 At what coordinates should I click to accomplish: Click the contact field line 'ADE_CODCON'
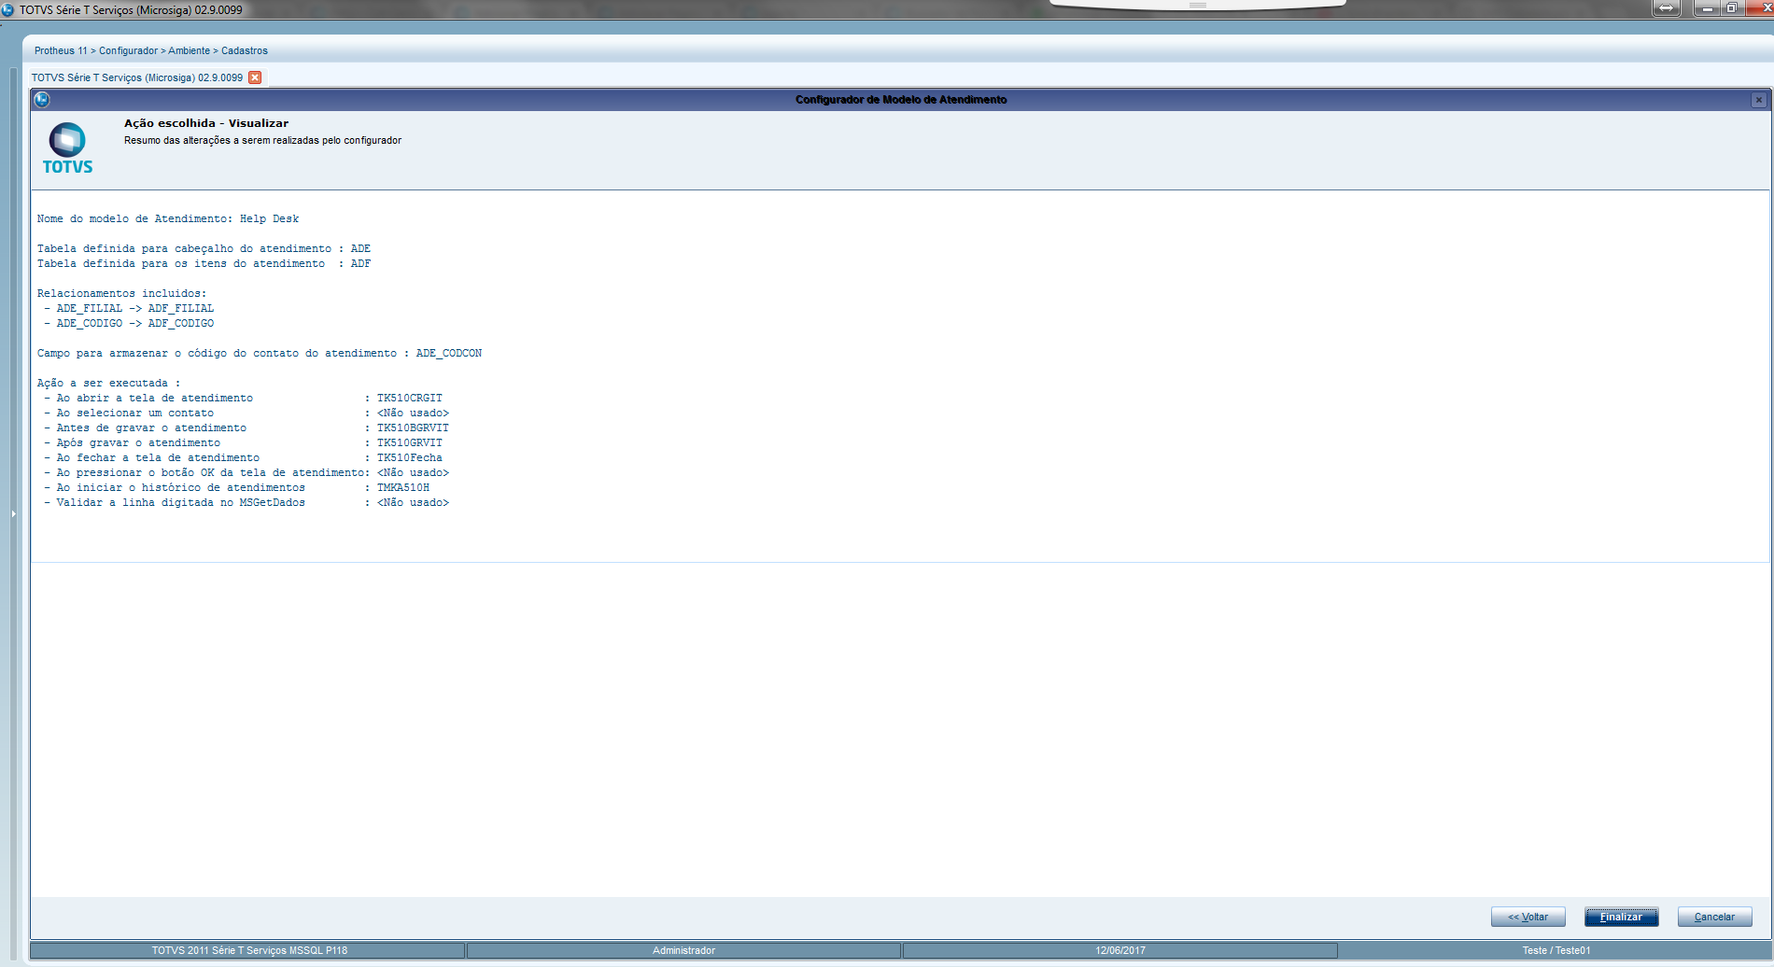[260, 353]
